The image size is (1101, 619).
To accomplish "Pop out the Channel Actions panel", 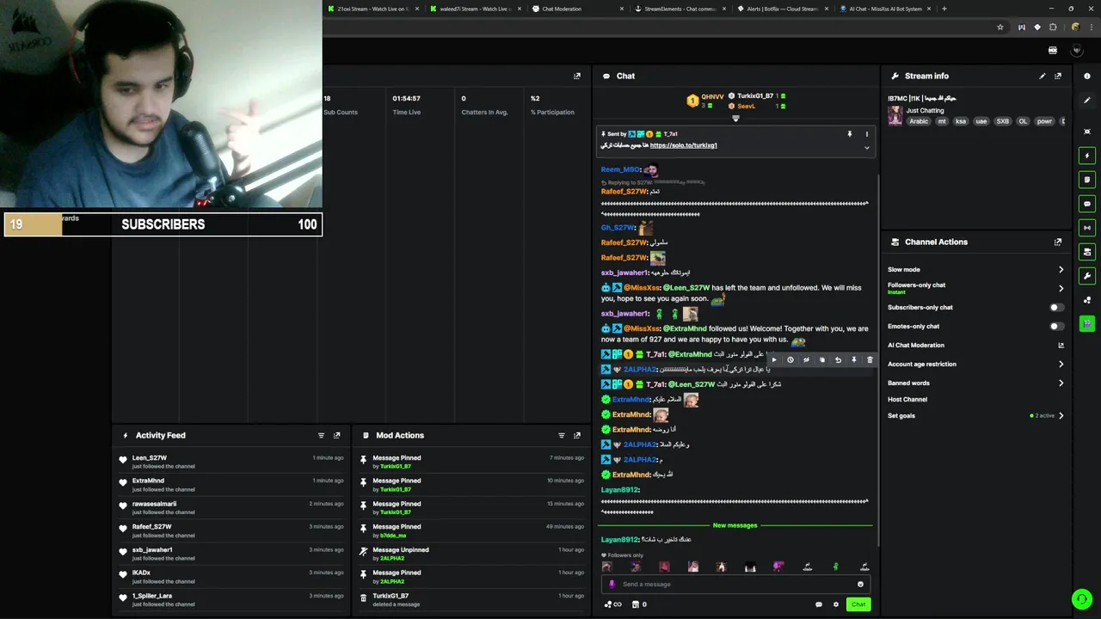I will pyautogui.click(x=1058, y=242).
